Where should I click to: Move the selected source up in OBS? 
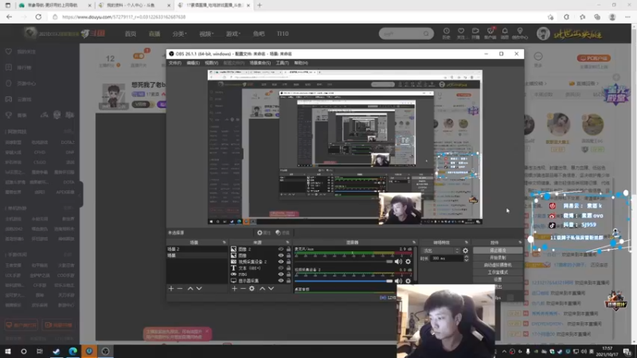[x=263, y=288]
